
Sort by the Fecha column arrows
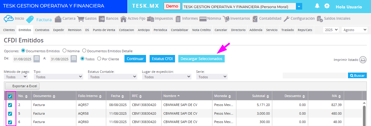pyautogui.click(x=123, y=96)
